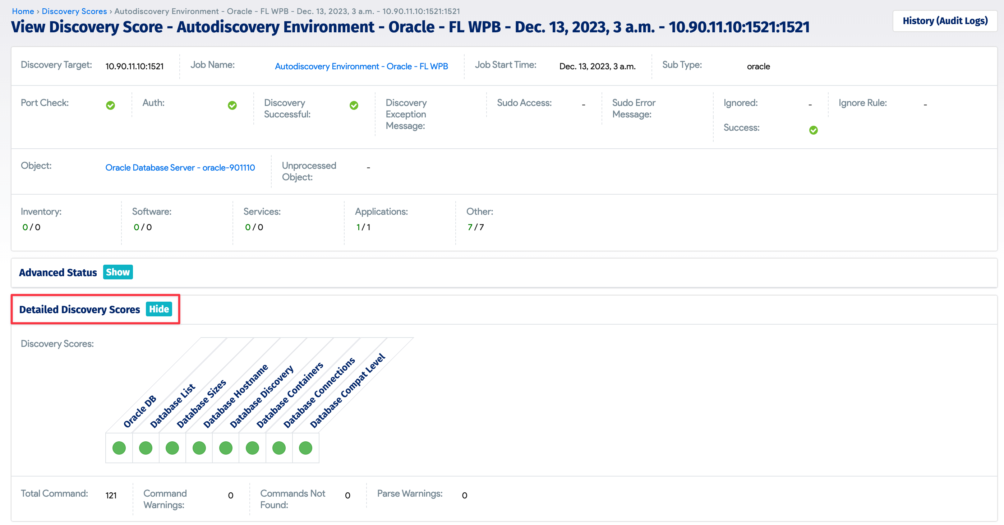The height and width of the screenshot is (525, 1004).
Task: Click the Database Containers column header
Action: 290,395
